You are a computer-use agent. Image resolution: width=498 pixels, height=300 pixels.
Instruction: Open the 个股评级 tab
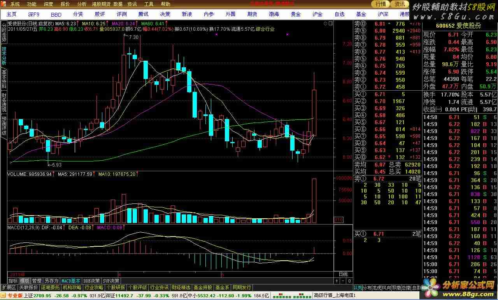138,288
